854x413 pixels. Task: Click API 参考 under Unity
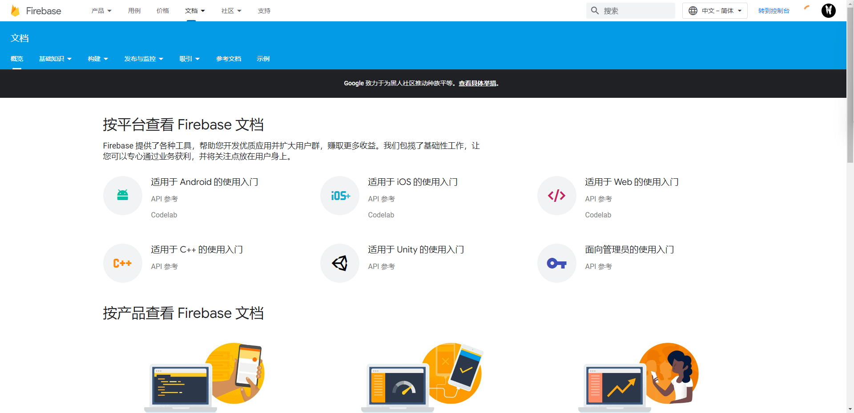pos(382,266)
